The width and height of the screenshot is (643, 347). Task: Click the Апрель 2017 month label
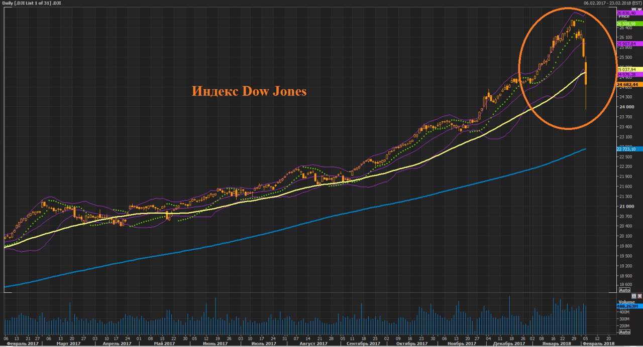pyautogui.click(x=116, y=343)
